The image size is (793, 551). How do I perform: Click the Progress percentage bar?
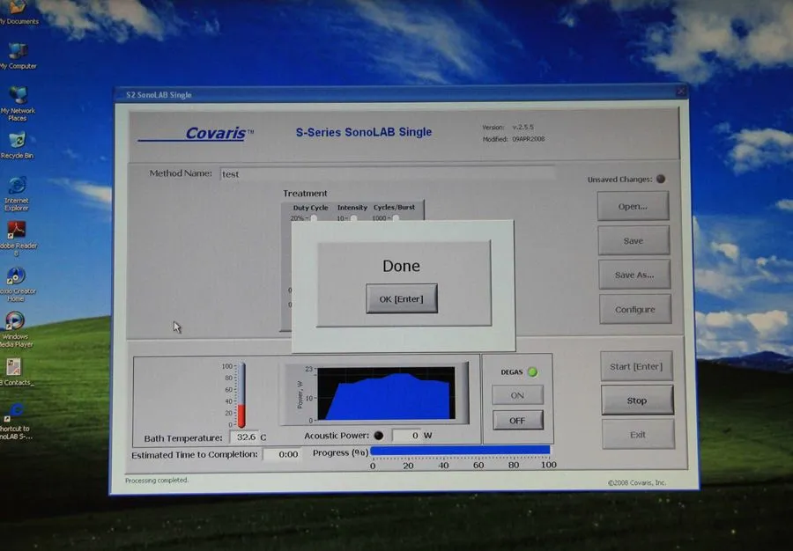460,450
